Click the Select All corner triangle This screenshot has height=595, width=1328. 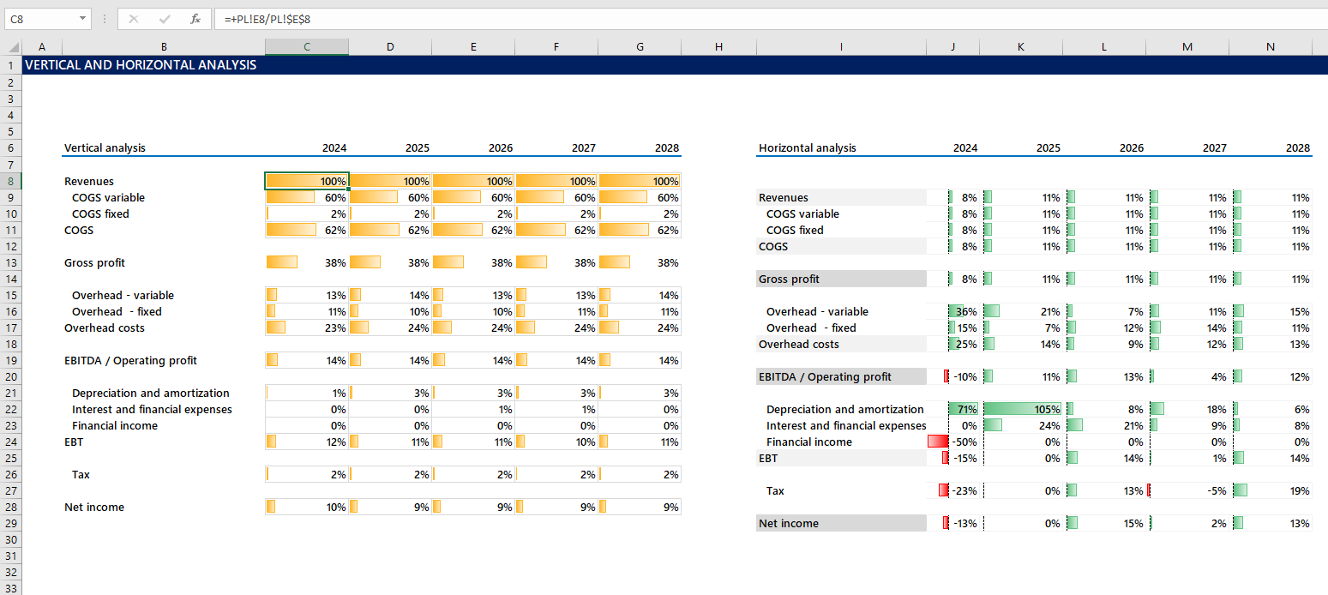13,48
